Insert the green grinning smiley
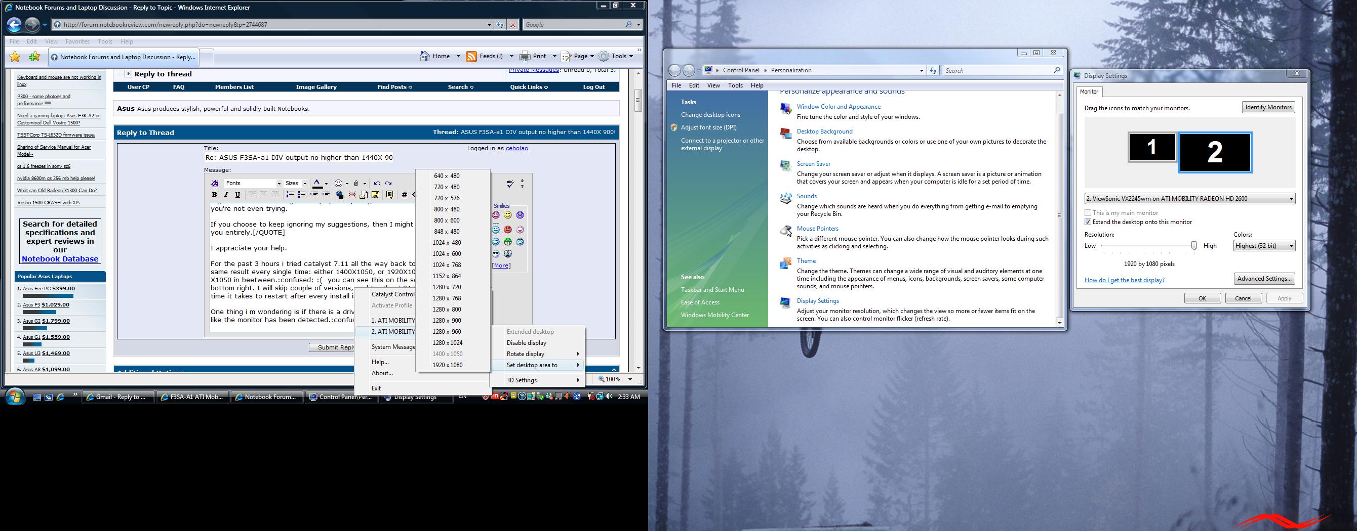This screenshot has height=531, width=1357. coord(508,242)
